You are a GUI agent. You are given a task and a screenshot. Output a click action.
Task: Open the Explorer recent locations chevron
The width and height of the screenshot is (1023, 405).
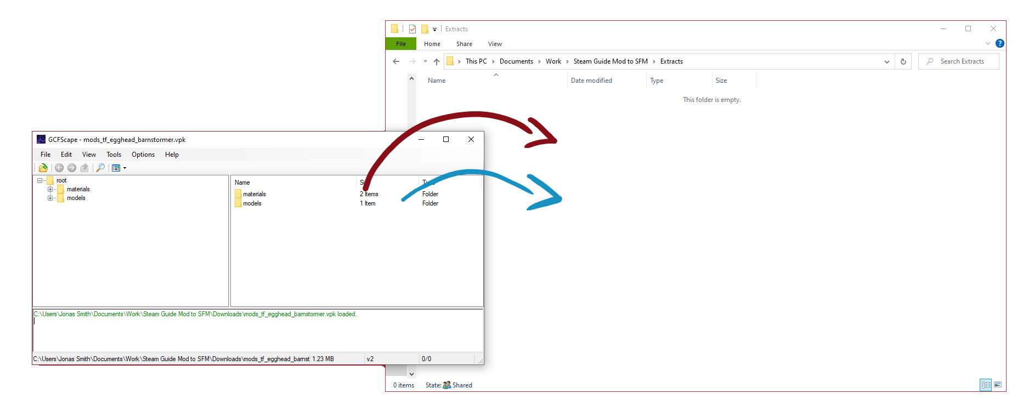point(425,61)
